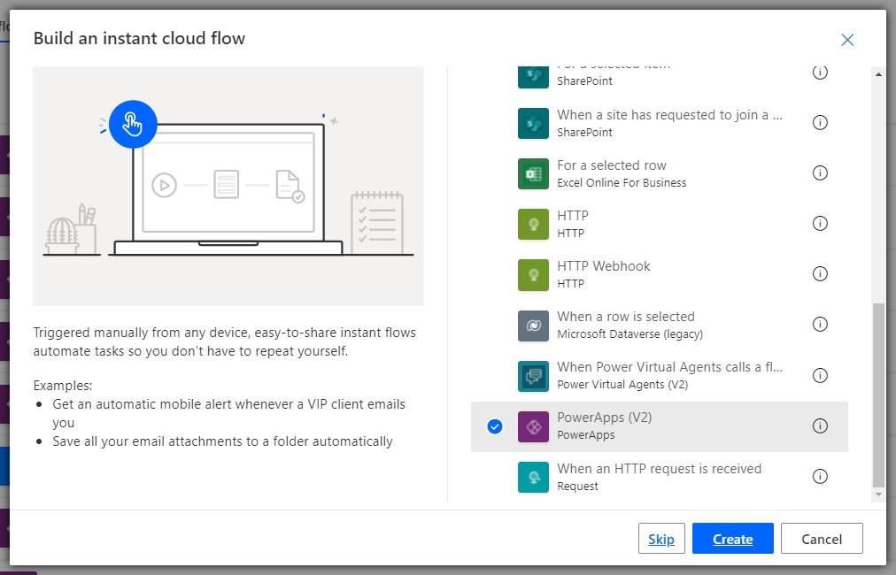This screenshot has height=575, width=896.
Task: View info for HTTP Webhook trigger
Action: 820,274
